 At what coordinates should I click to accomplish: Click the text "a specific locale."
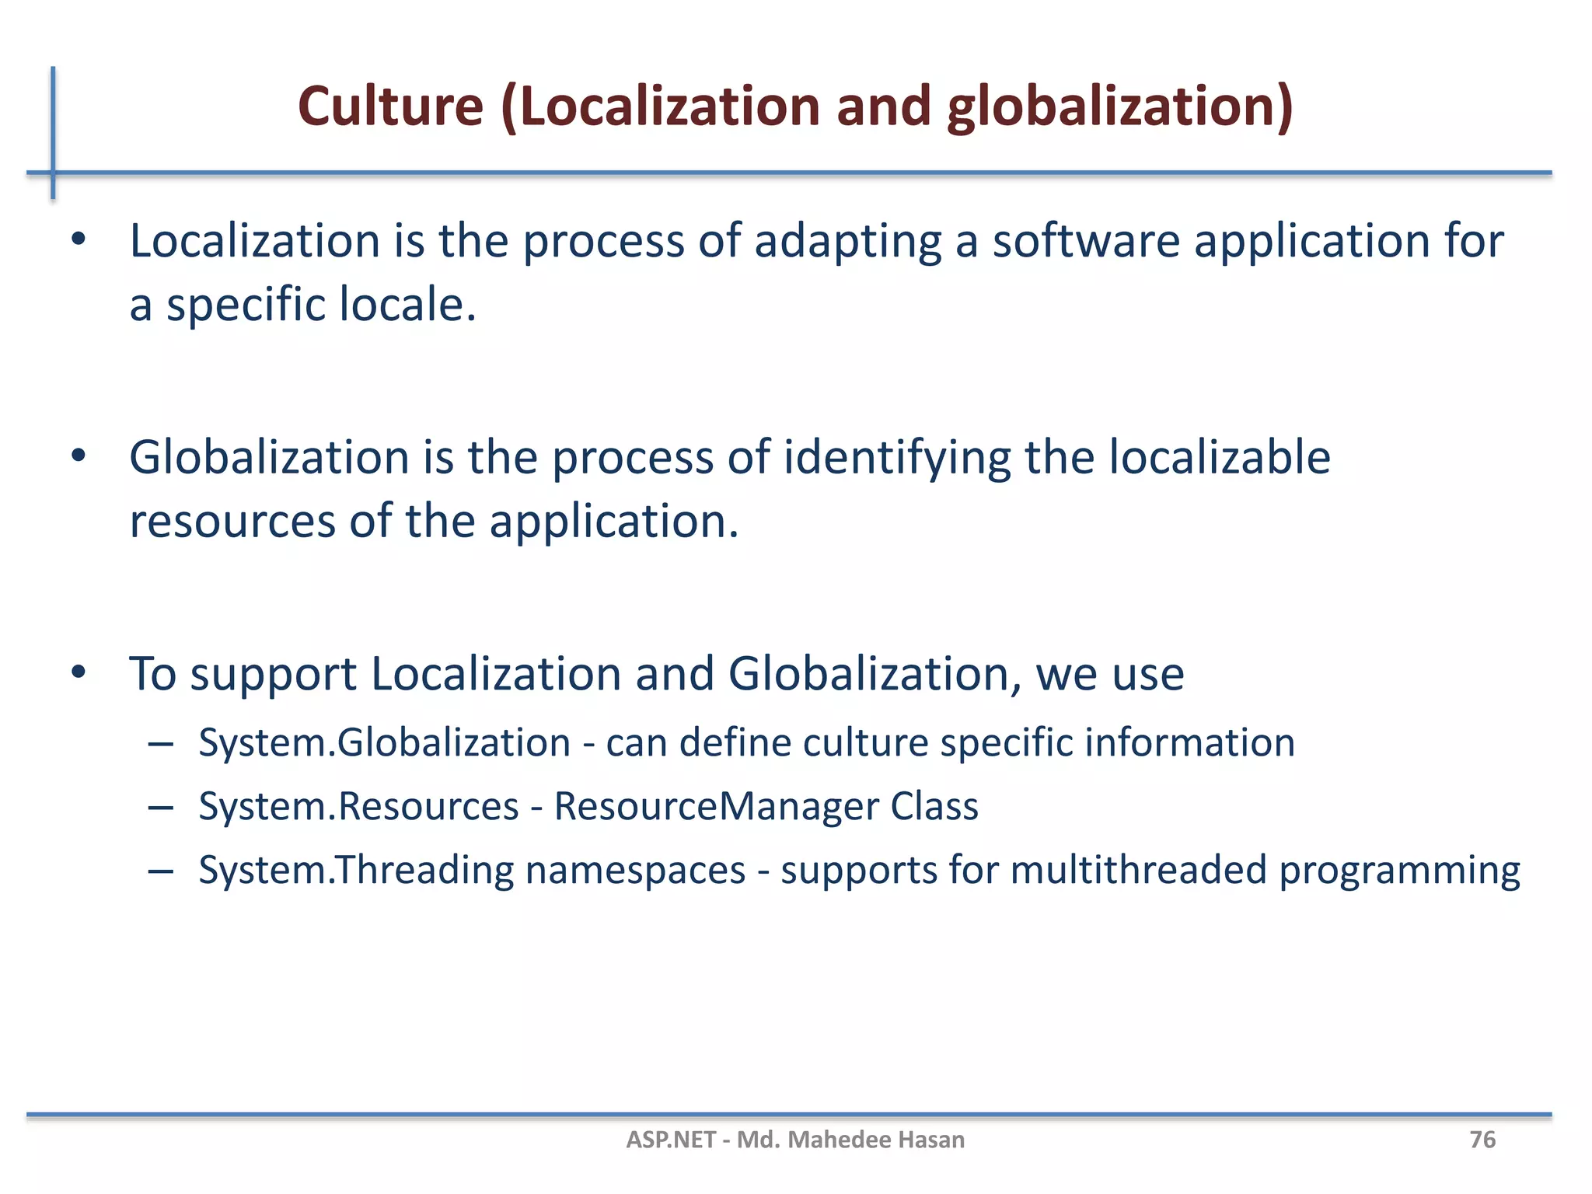302,304
